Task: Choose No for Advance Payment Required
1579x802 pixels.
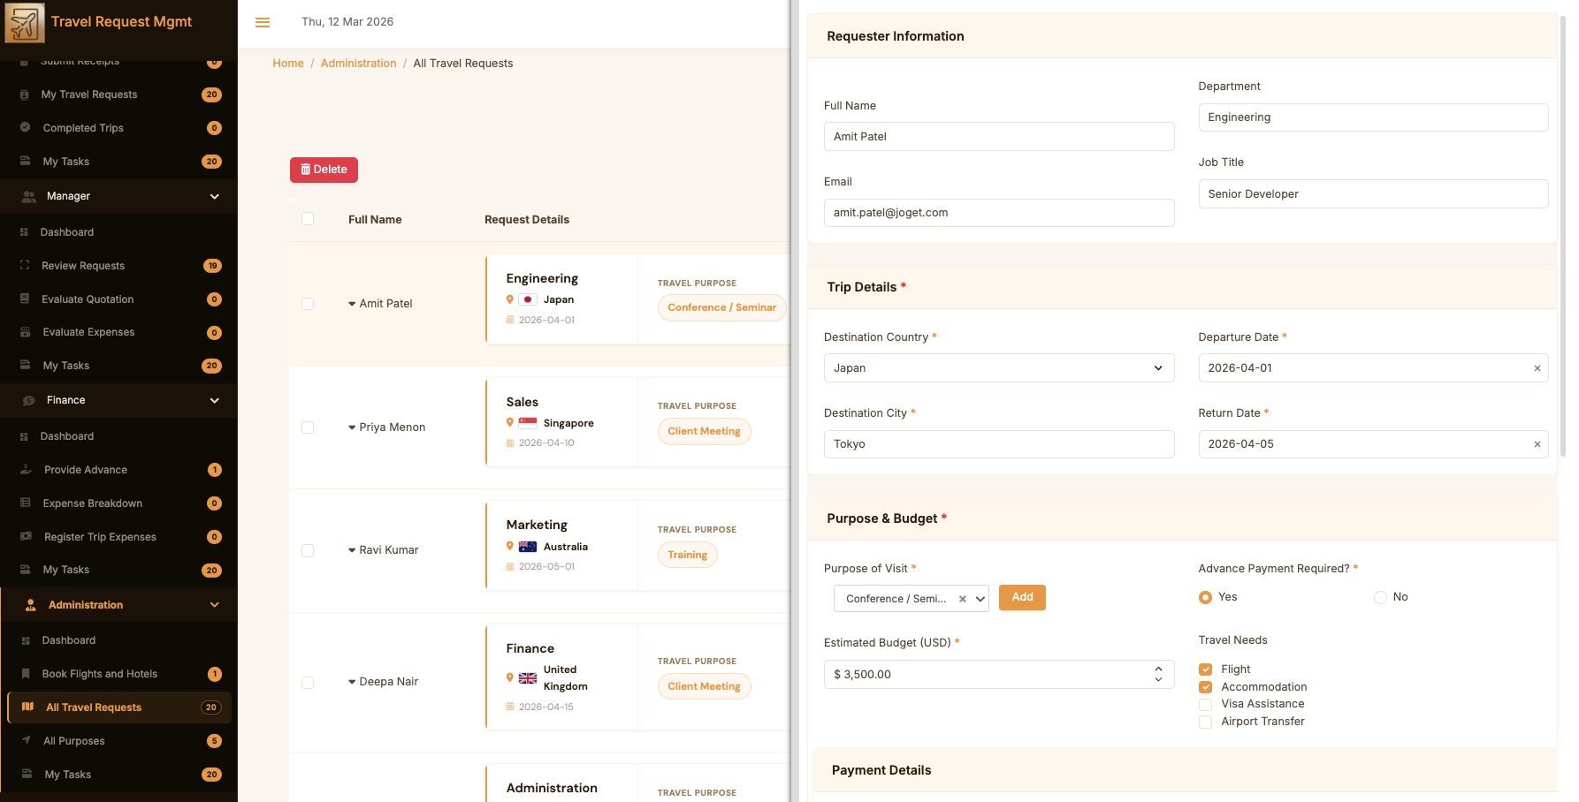Action: (x=1379, y=598)
